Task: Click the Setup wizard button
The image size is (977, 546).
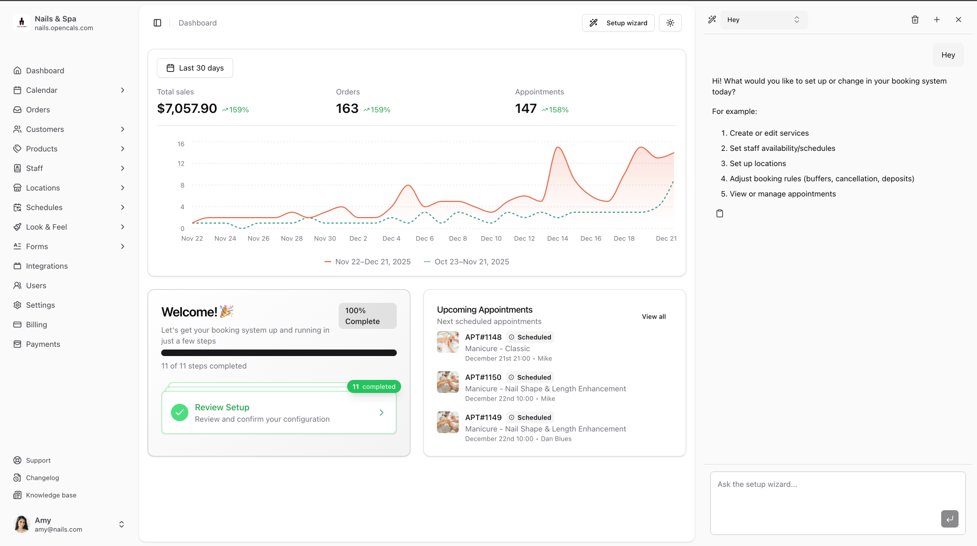Action: [618, 23]
